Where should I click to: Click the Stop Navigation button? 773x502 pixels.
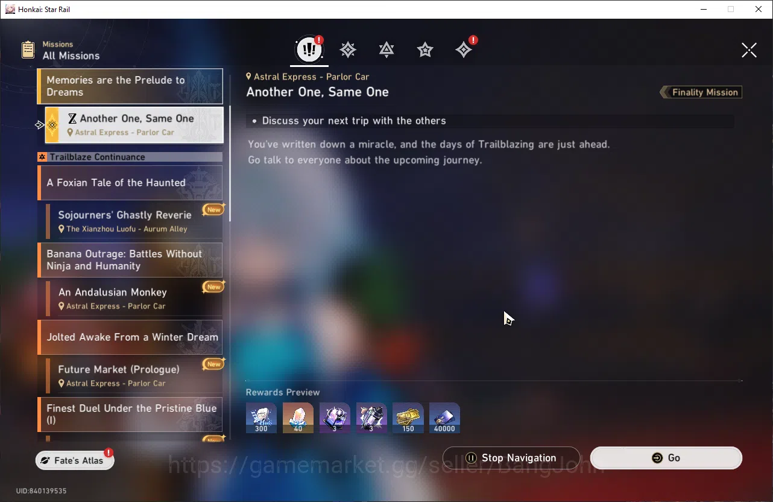[x=511, y=458]
